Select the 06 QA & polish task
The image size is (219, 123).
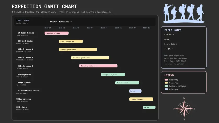click(24, 82)
